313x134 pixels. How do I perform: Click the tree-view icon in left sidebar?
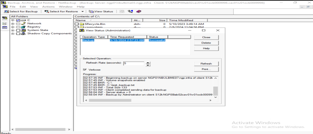(5, 23)
